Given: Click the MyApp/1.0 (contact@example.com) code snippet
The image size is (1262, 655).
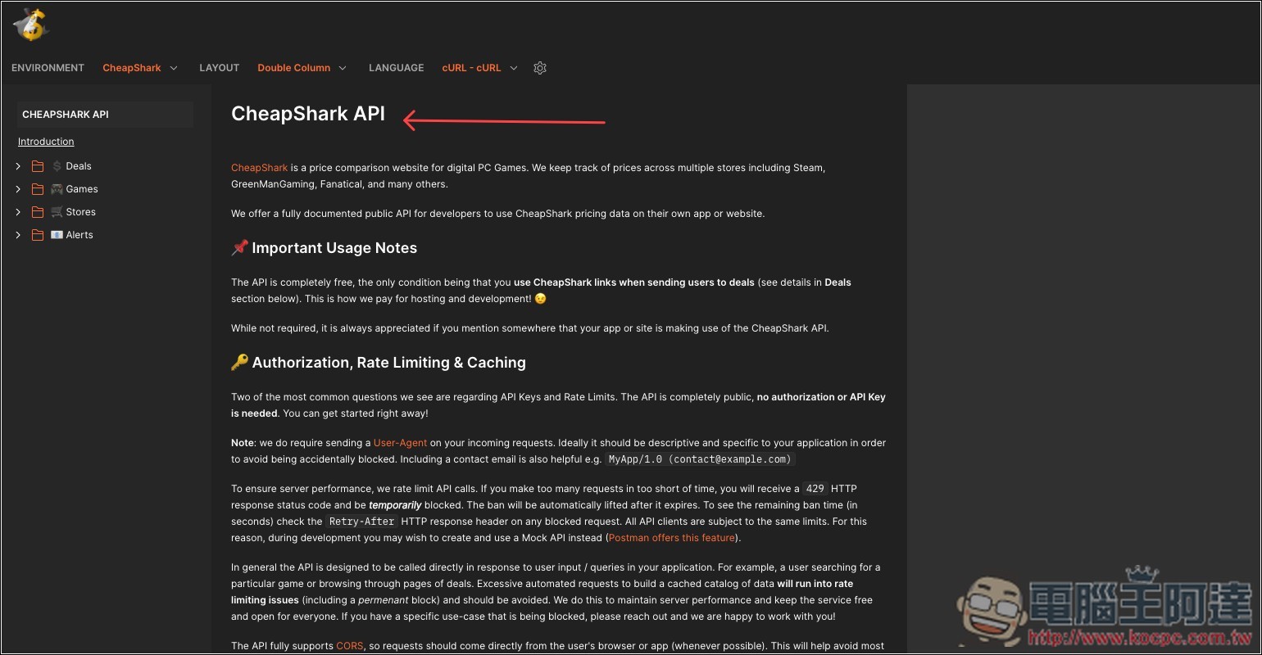Looking at the screenshot, I should (x=700, y=459).
